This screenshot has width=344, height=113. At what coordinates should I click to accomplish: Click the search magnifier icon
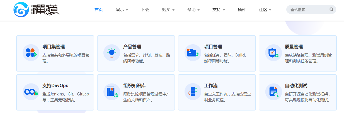click(x=331, y=9)
